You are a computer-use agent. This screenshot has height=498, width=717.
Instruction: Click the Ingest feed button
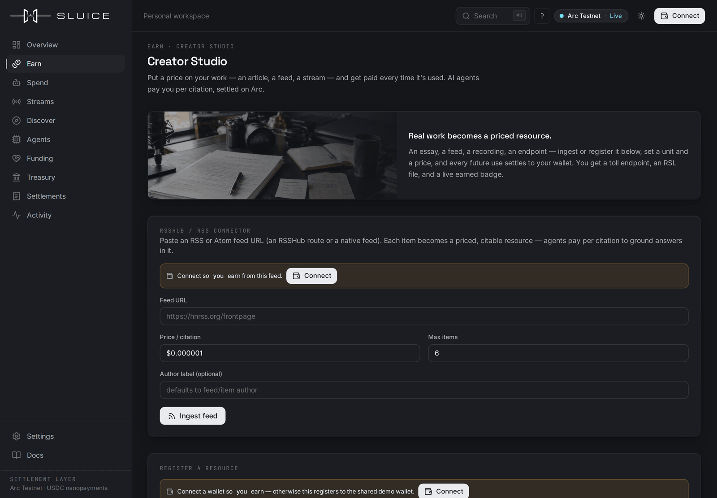(x=193, y=416)
